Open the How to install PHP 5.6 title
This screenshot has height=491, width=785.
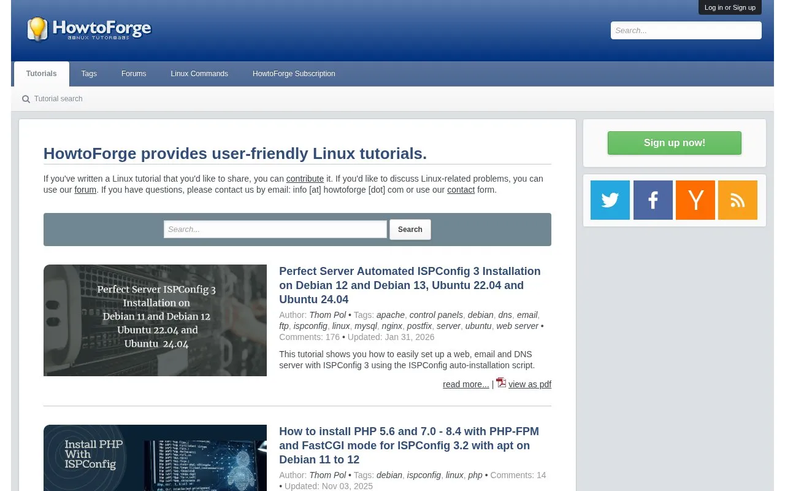pos(409,446)
